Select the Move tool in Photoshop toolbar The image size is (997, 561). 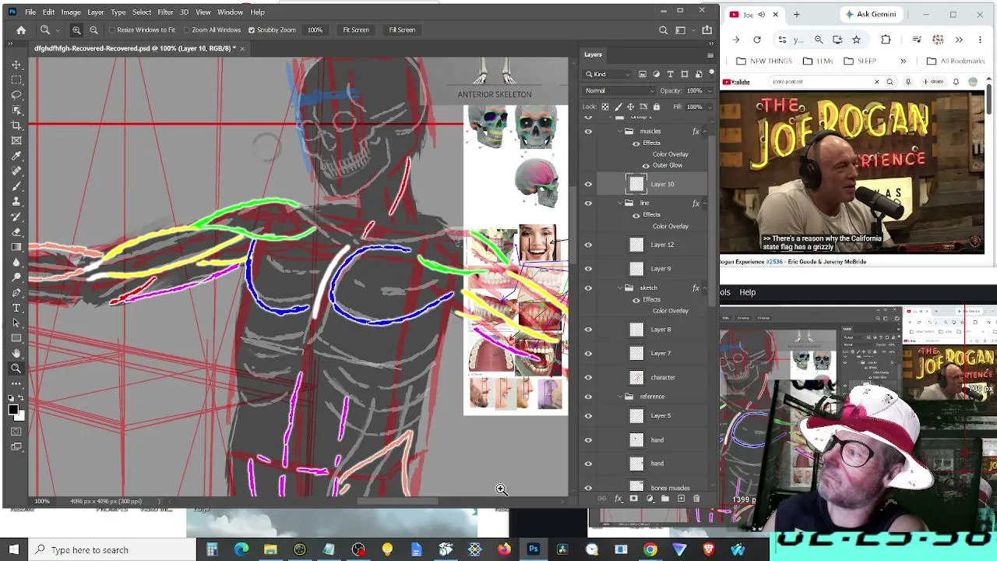tap(16, 65)
